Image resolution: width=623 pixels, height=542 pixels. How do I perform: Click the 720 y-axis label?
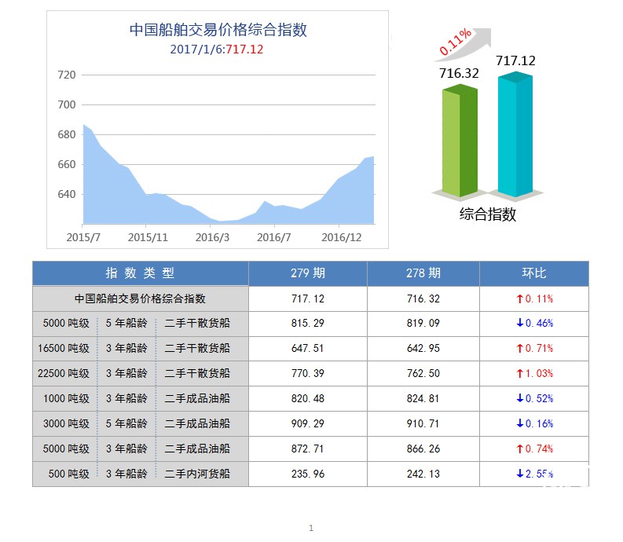click(x=66, y=75)
